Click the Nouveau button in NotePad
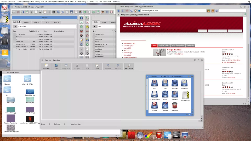251x141 pixels. [x=46, y=66]
